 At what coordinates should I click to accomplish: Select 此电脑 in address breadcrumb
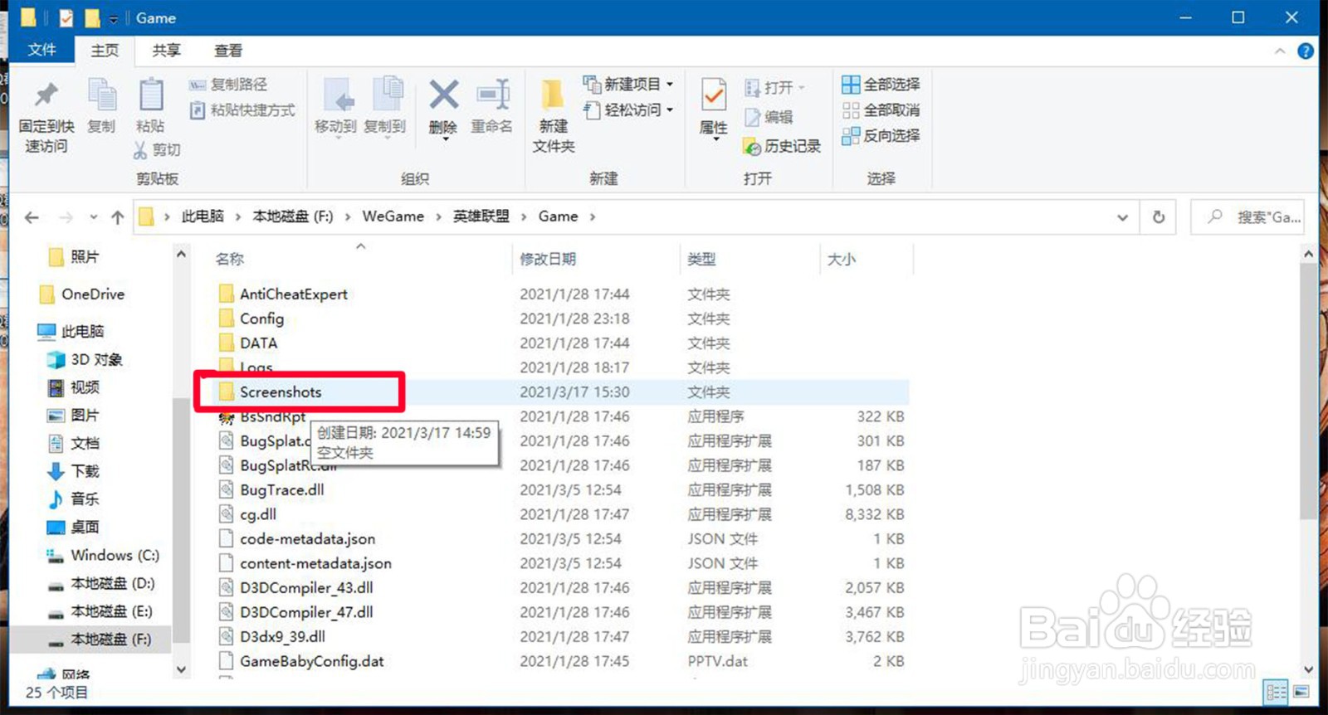[x=203, y=216]
